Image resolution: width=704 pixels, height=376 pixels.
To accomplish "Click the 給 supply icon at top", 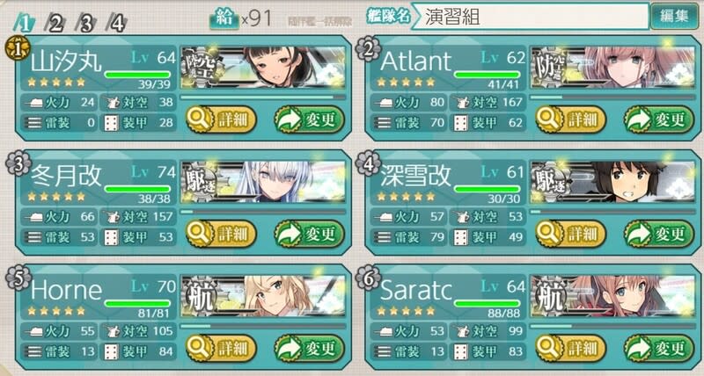I will pyautogui.click(x=224, y=18).
